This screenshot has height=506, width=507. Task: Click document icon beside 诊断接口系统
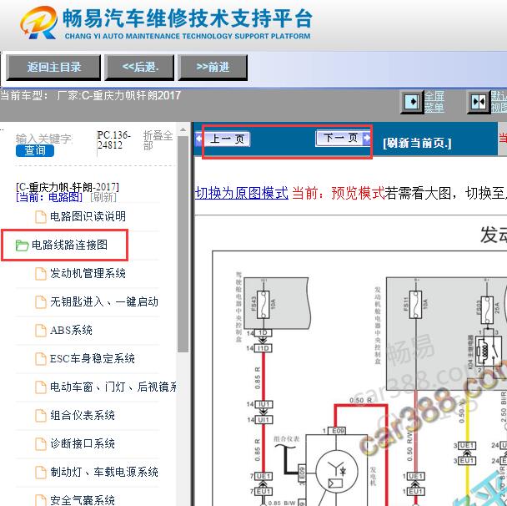(41, 444)
